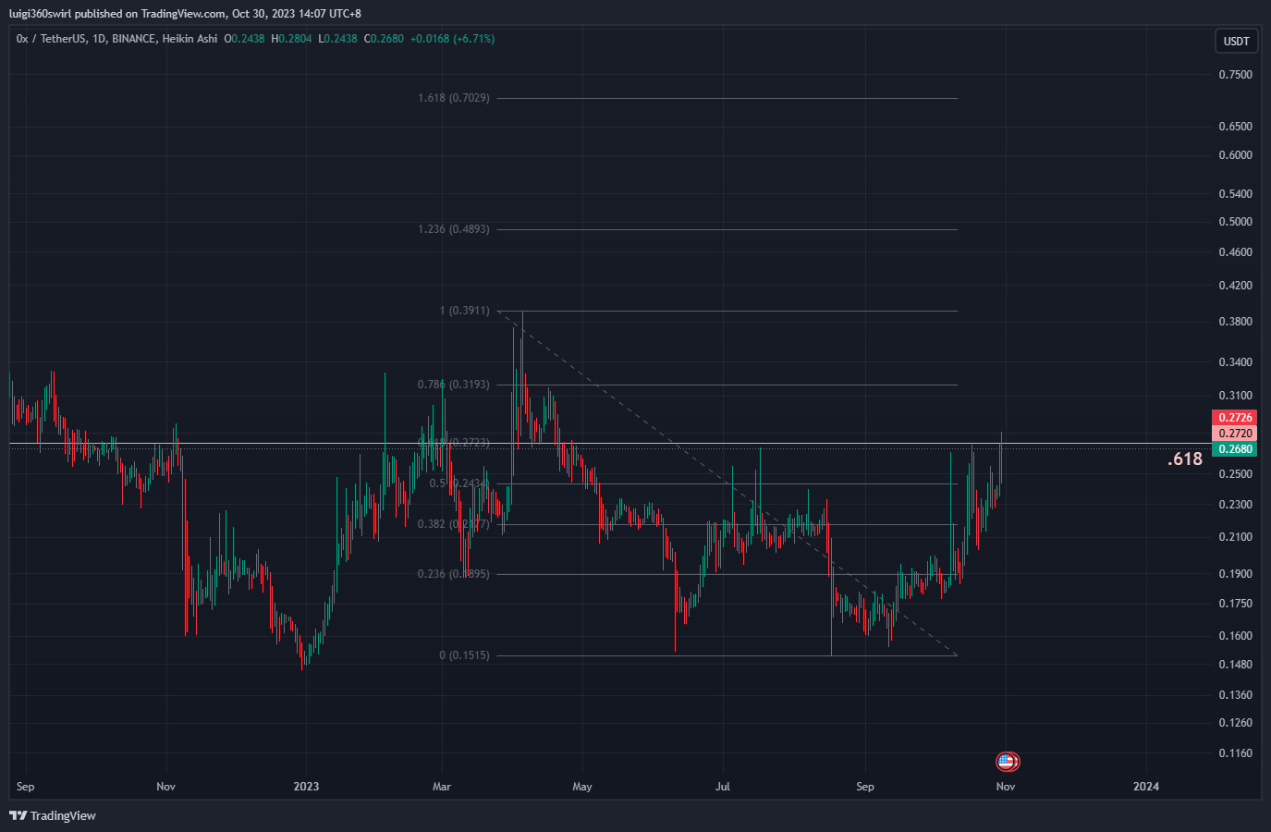Click the pink 0.2720 price label
This screenshot has height=832, width=1271.
1235,434
